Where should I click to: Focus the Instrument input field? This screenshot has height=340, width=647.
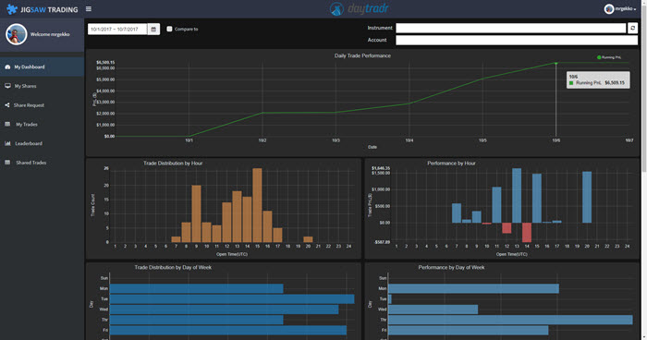click(x=511, y=28)
